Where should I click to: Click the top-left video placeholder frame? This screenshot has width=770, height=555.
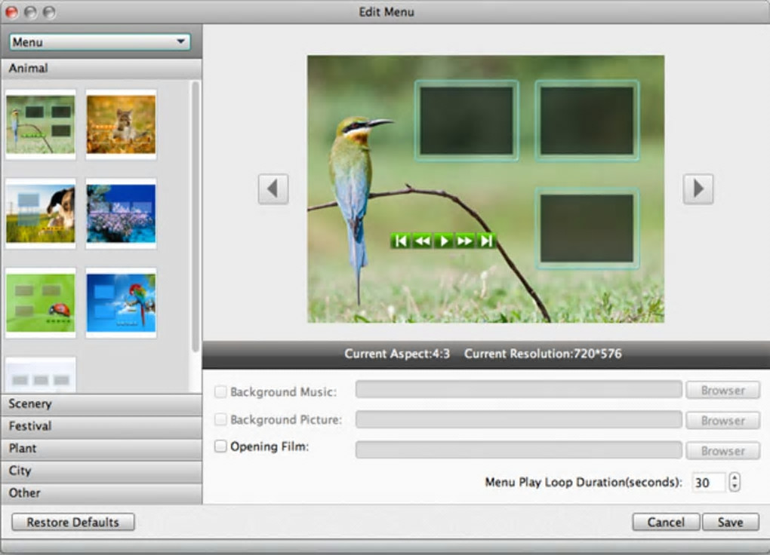[x=467, y=121]
